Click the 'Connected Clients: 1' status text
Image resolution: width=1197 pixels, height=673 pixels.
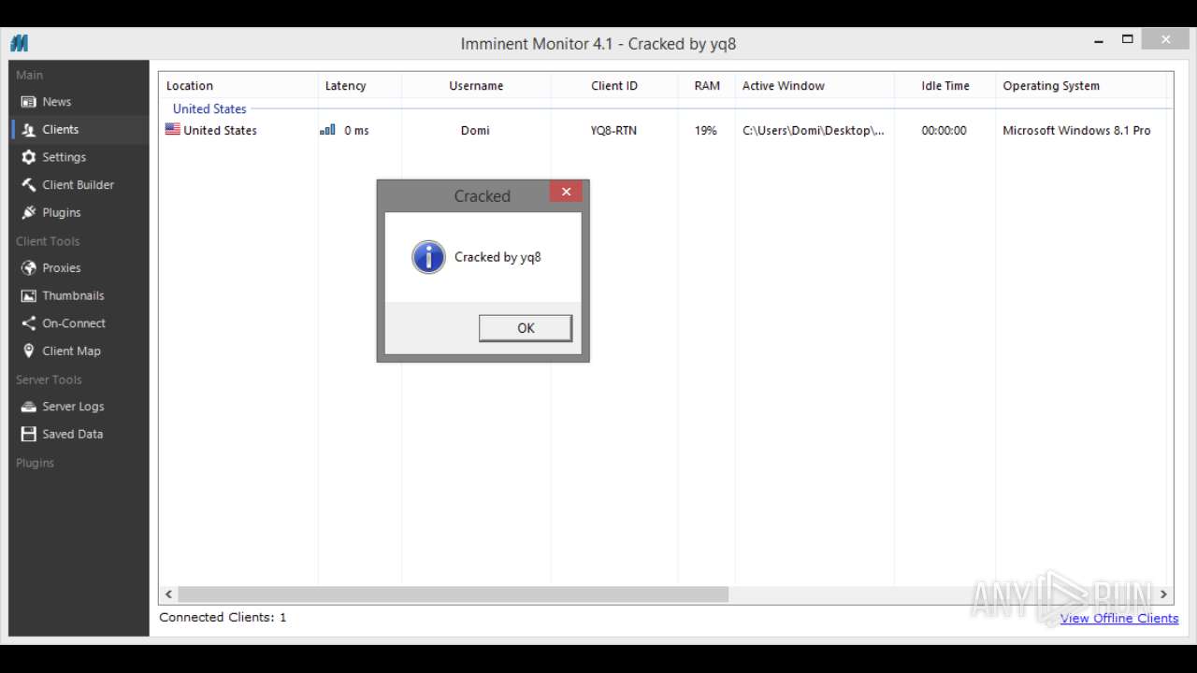[x=223, y=617]
